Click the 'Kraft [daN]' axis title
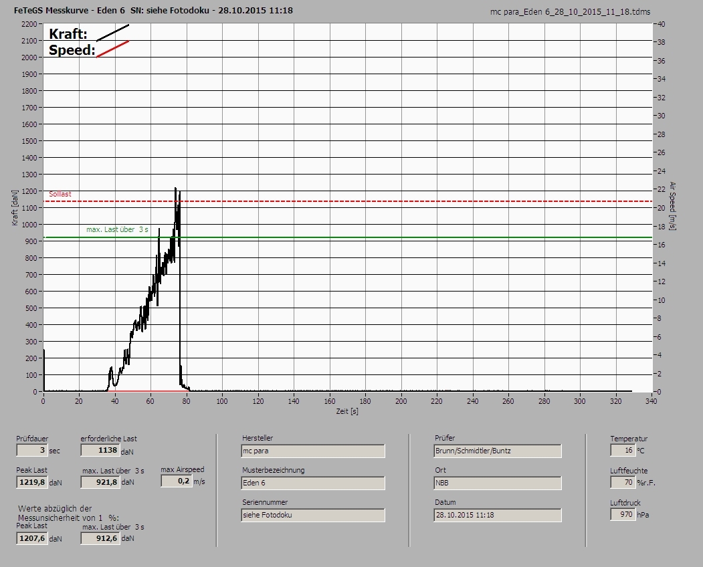 [15, 207]
